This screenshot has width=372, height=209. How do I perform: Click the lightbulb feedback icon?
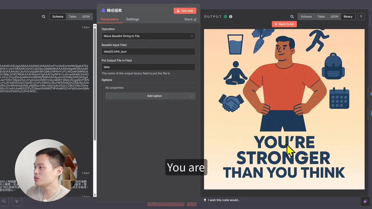click(x=205, y=200)
